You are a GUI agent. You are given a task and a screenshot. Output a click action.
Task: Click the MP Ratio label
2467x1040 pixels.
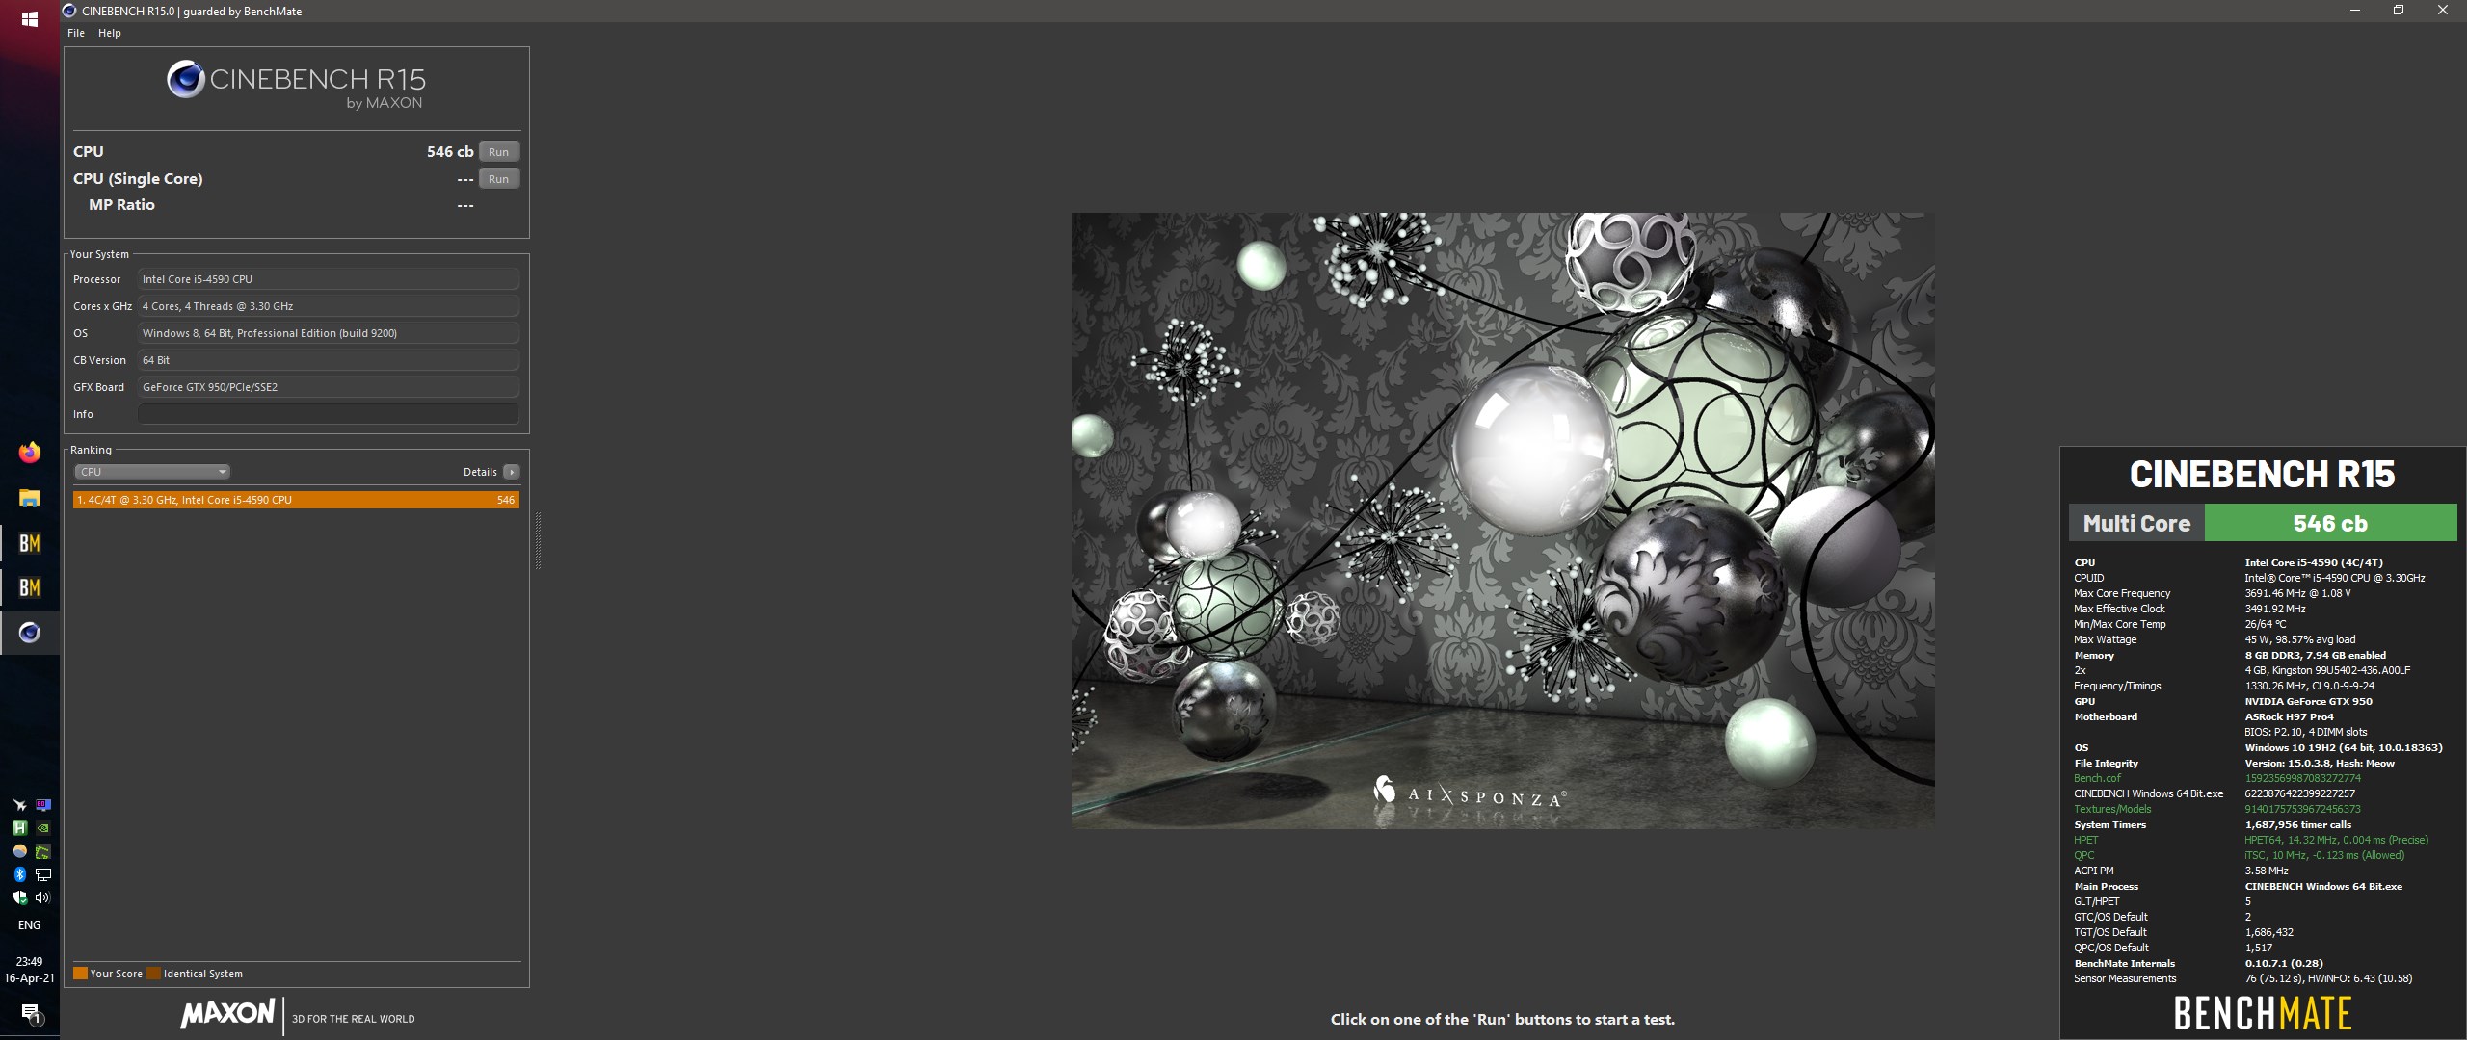[121, 204]
